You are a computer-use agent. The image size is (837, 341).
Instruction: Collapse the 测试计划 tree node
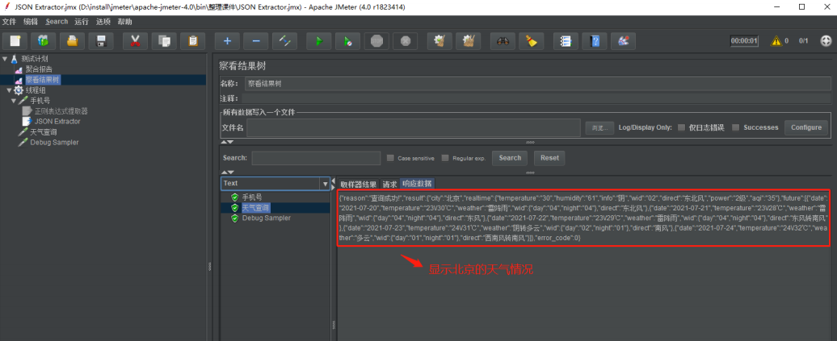pyautogui.click(x=6, y=59)
